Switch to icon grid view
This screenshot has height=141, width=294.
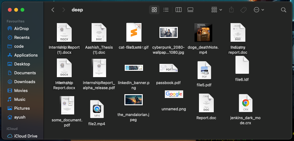(x=154, y=10)
